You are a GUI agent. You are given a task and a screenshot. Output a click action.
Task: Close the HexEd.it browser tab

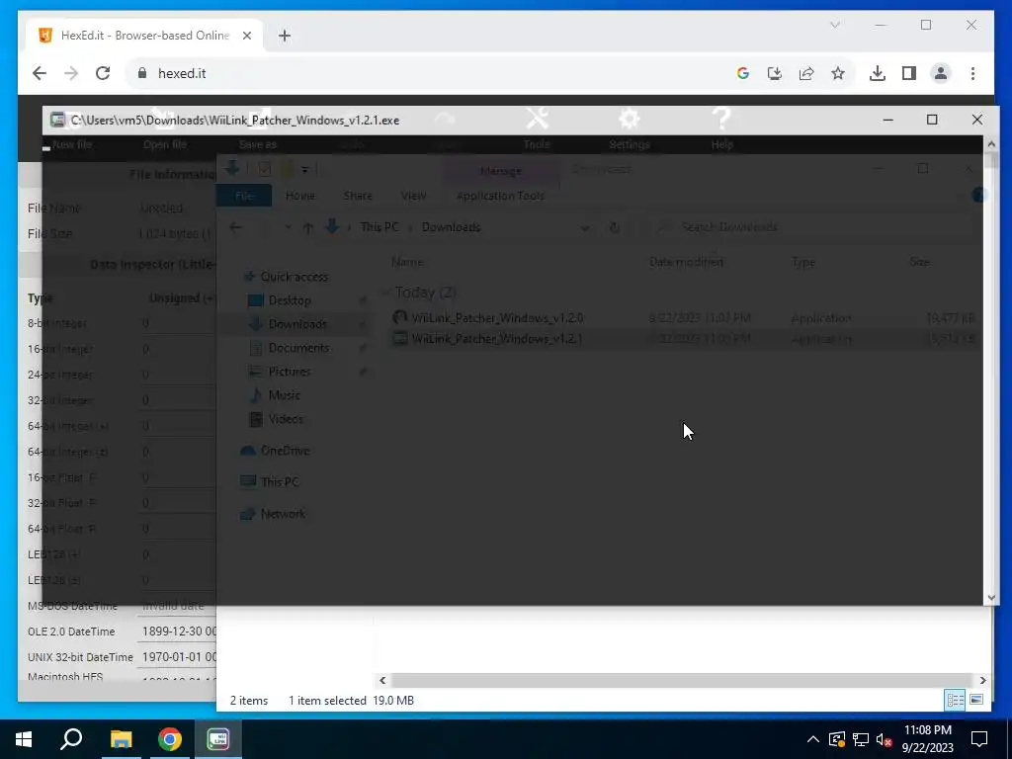[x=246, y=36]
